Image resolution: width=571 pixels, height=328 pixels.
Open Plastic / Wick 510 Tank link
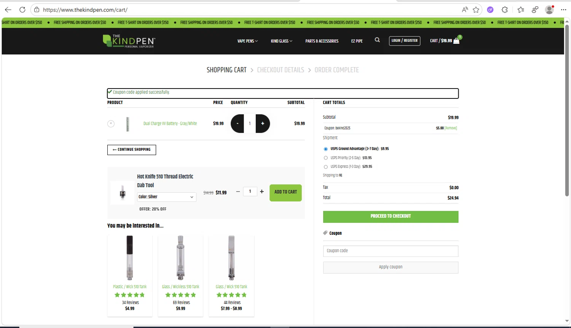(x=130, y=287)
